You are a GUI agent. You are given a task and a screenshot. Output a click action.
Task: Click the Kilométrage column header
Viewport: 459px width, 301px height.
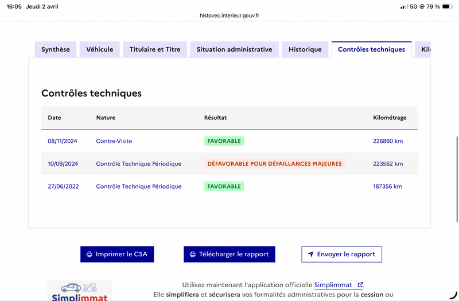click(390, 118)
